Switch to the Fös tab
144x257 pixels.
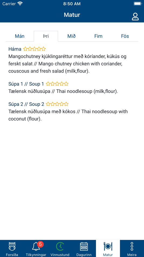tap(125, 36)
